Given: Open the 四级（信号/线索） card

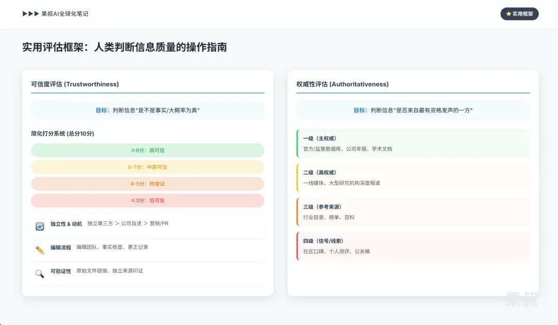Looking at the screenshot, I should [413, 246].
